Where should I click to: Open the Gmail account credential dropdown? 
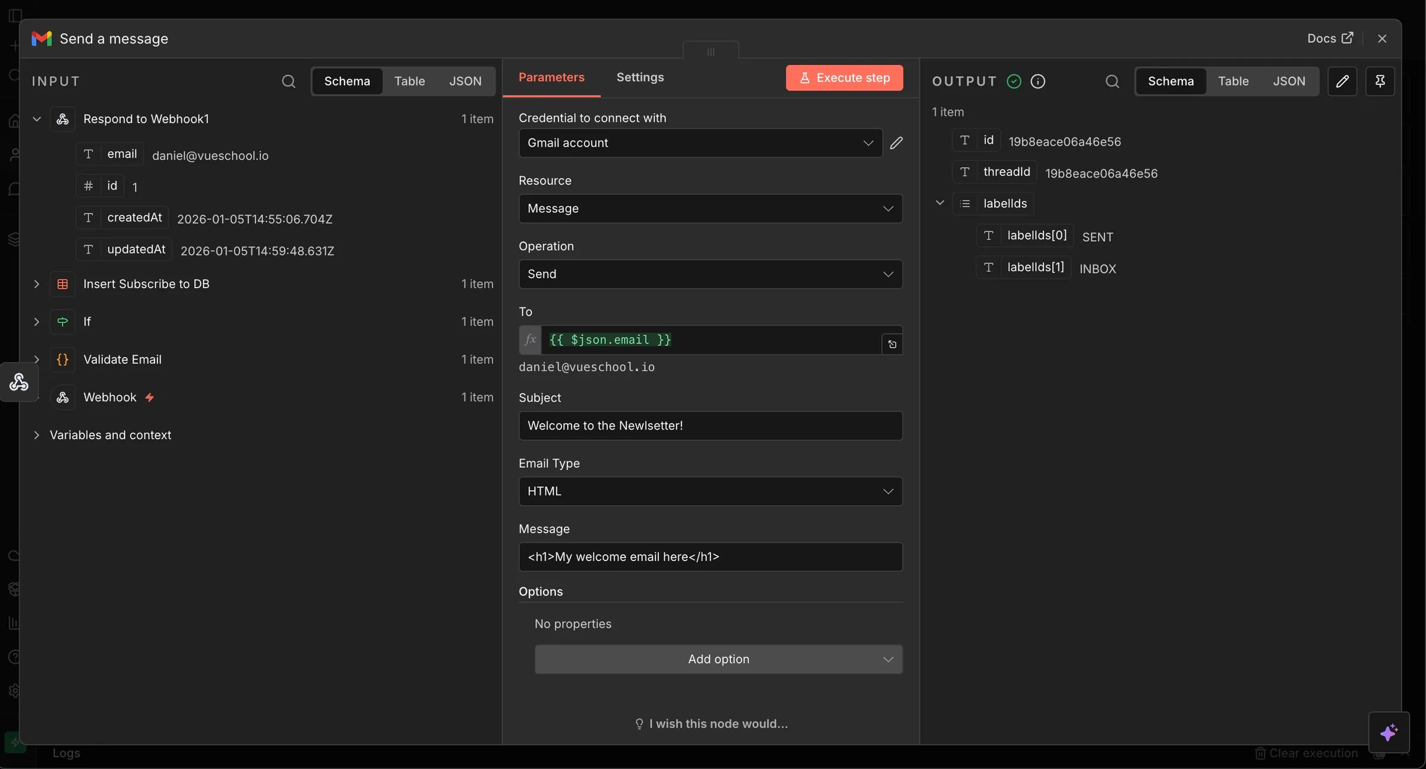pyautogui.click(x=701, y=143)
